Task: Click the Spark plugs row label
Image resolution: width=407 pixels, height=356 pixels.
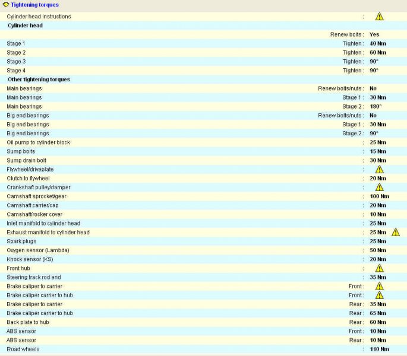Action: [23, 241]
